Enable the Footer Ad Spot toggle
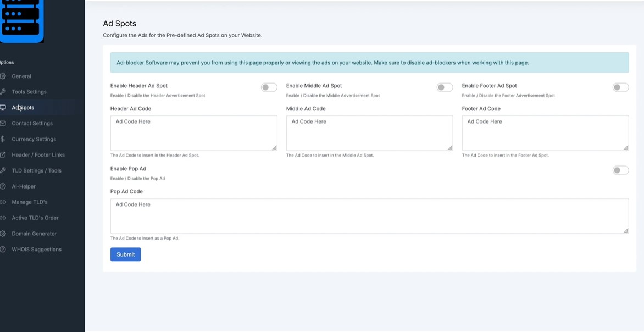Image resolution: width=644 pixels, height=332 pixels. pos(620,87)
